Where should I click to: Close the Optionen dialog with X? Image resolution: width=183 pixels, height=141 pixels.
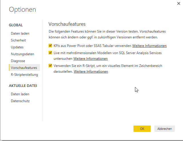(178, 3)
